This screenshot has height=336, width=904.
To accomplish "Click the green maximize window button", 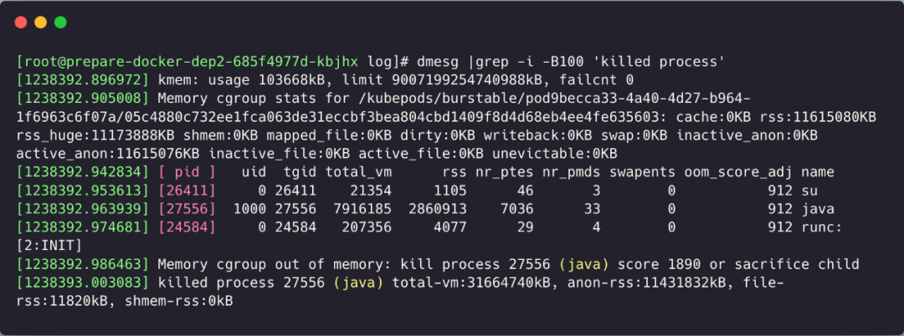I will pyautogui.click(x=60, y=23).
